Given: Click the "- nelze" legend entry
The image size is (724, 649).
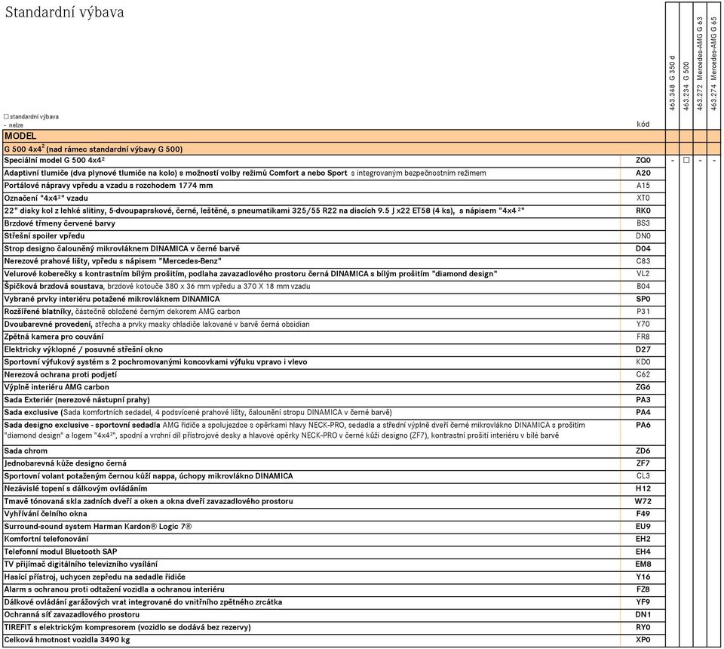Looking at the screenshot, I should click(x=14, y=125).
